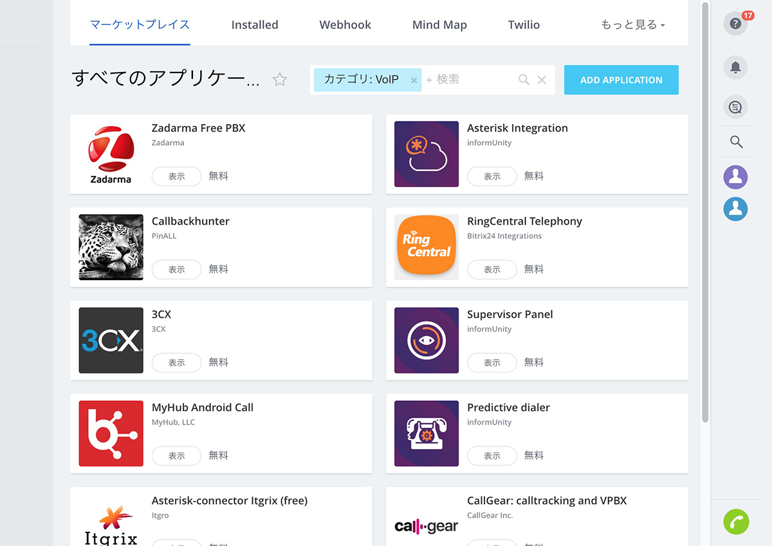Click CallGear Inc. developer text
Image resolution: width=772 pixels, height=546 pixels.
490,515
